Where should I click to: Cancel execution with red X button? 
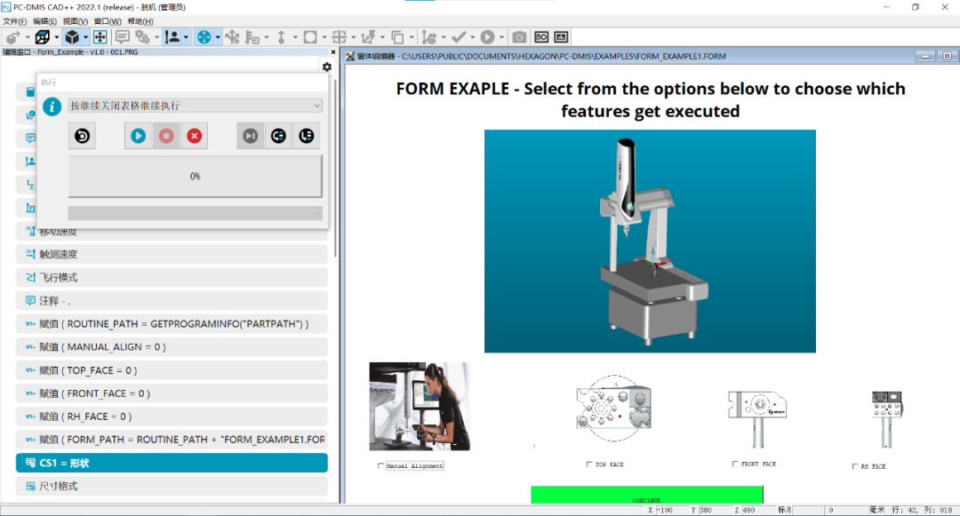(195, 136)
